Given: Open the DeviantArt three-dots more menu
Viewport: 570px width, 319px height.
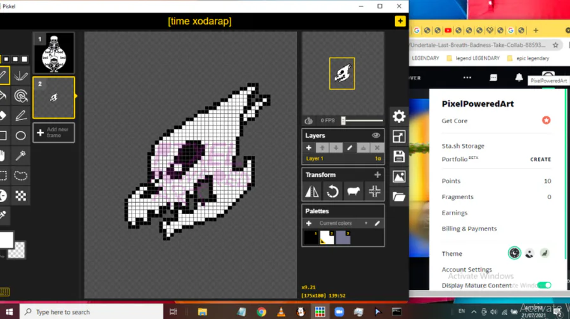Looking at the screenshot, I should click(467, 78).
